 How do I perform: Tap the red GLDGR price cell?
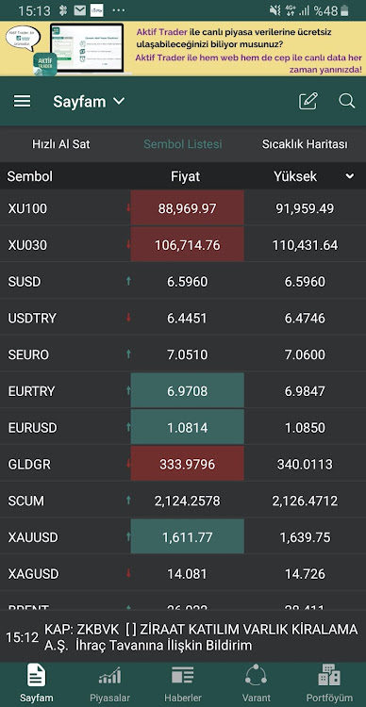point(188,464)
